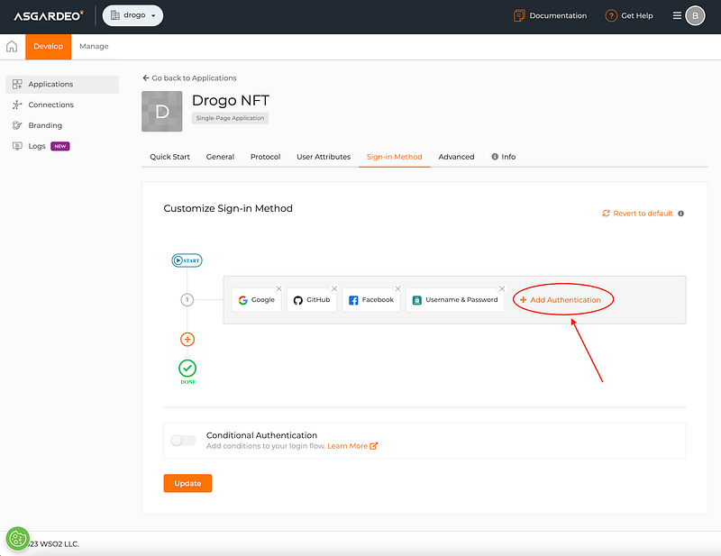
Task: Click the Connections sidebar icon
Action: tap(17, 105)
